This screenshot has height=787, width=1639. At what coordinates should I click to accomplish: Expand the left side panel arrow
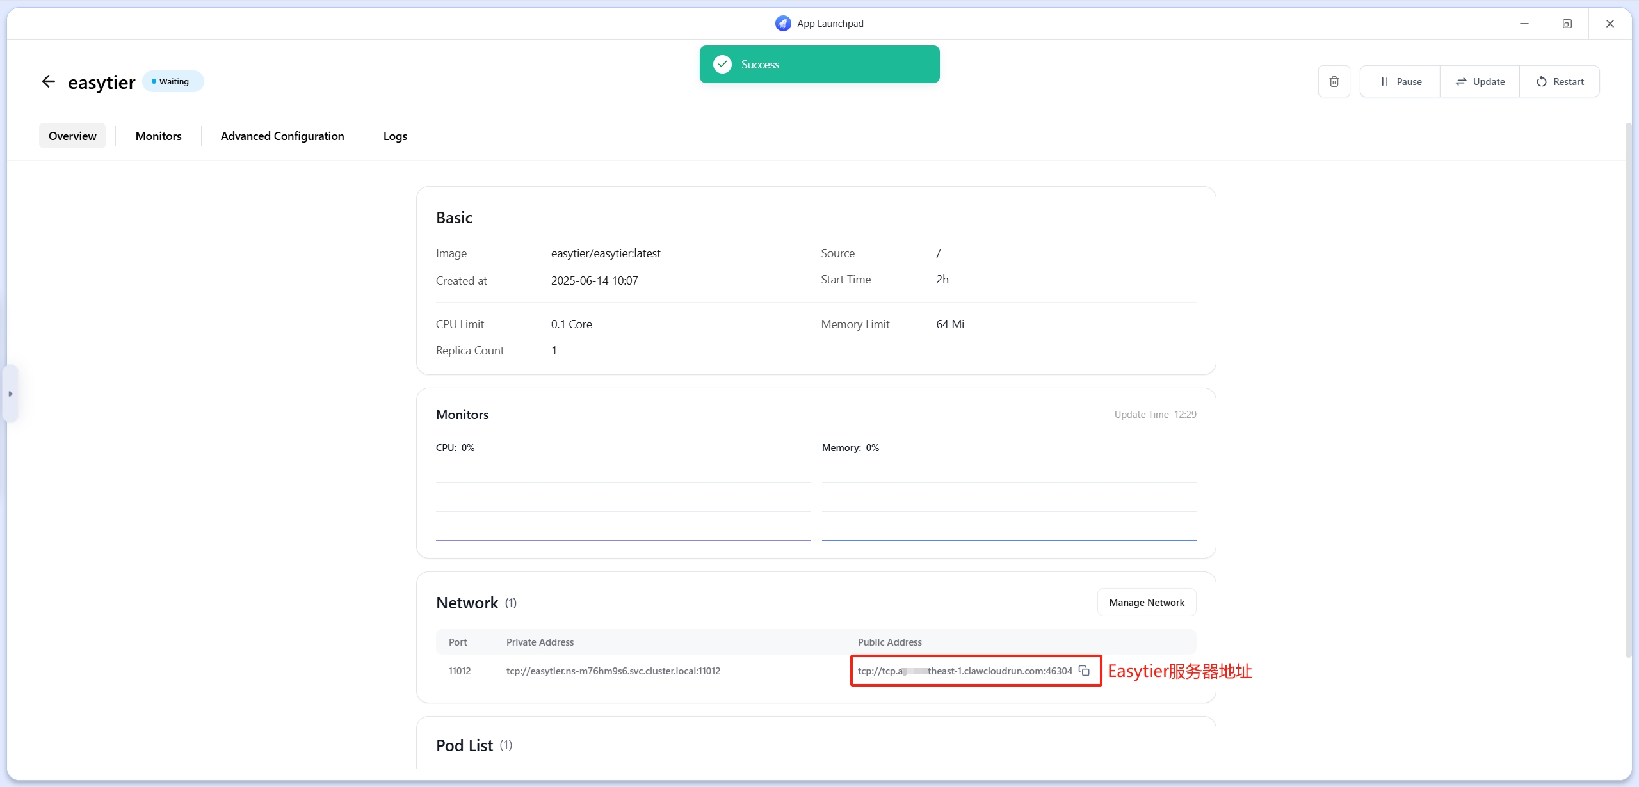(x=10, y=394)
